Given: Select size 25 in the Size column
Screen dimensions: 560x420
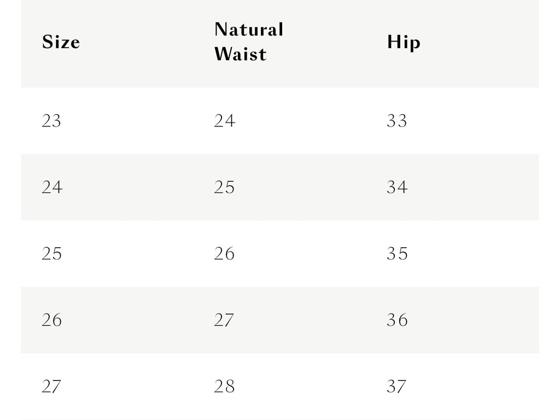Looking at the screenshot, I should (52, 254).
